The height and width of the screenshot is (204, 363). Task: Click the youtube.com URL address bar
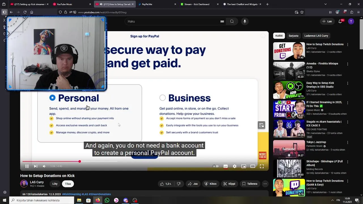[x=181, y=12]
